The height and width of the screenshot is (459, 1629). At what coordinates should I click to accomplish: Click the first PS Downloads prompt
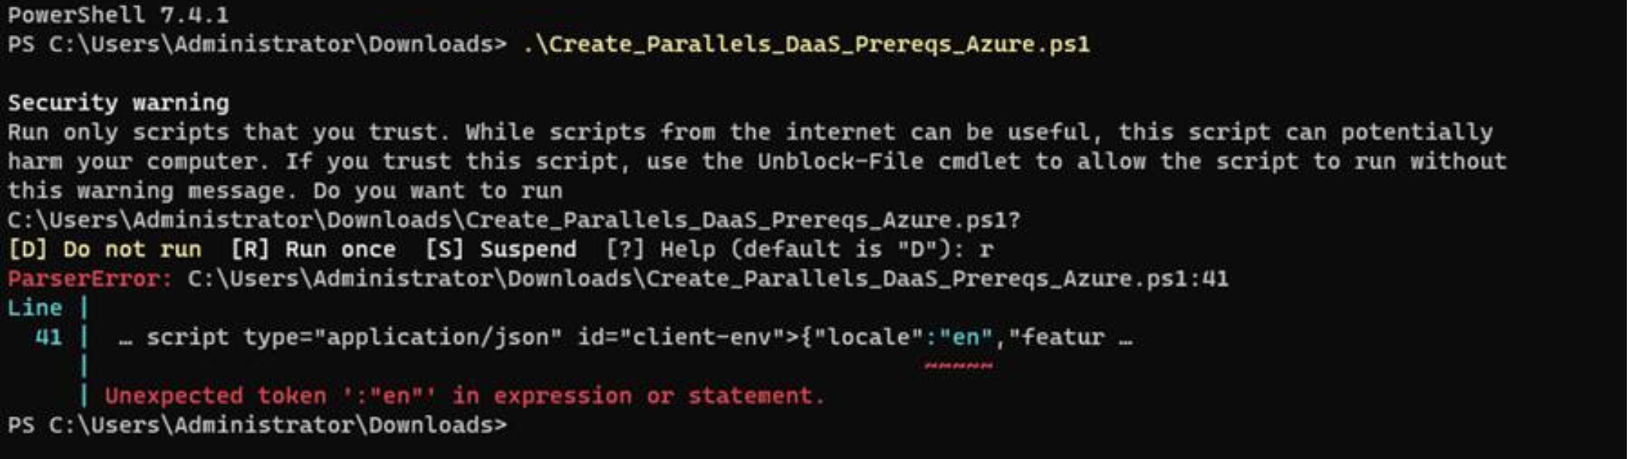point(257,44)
